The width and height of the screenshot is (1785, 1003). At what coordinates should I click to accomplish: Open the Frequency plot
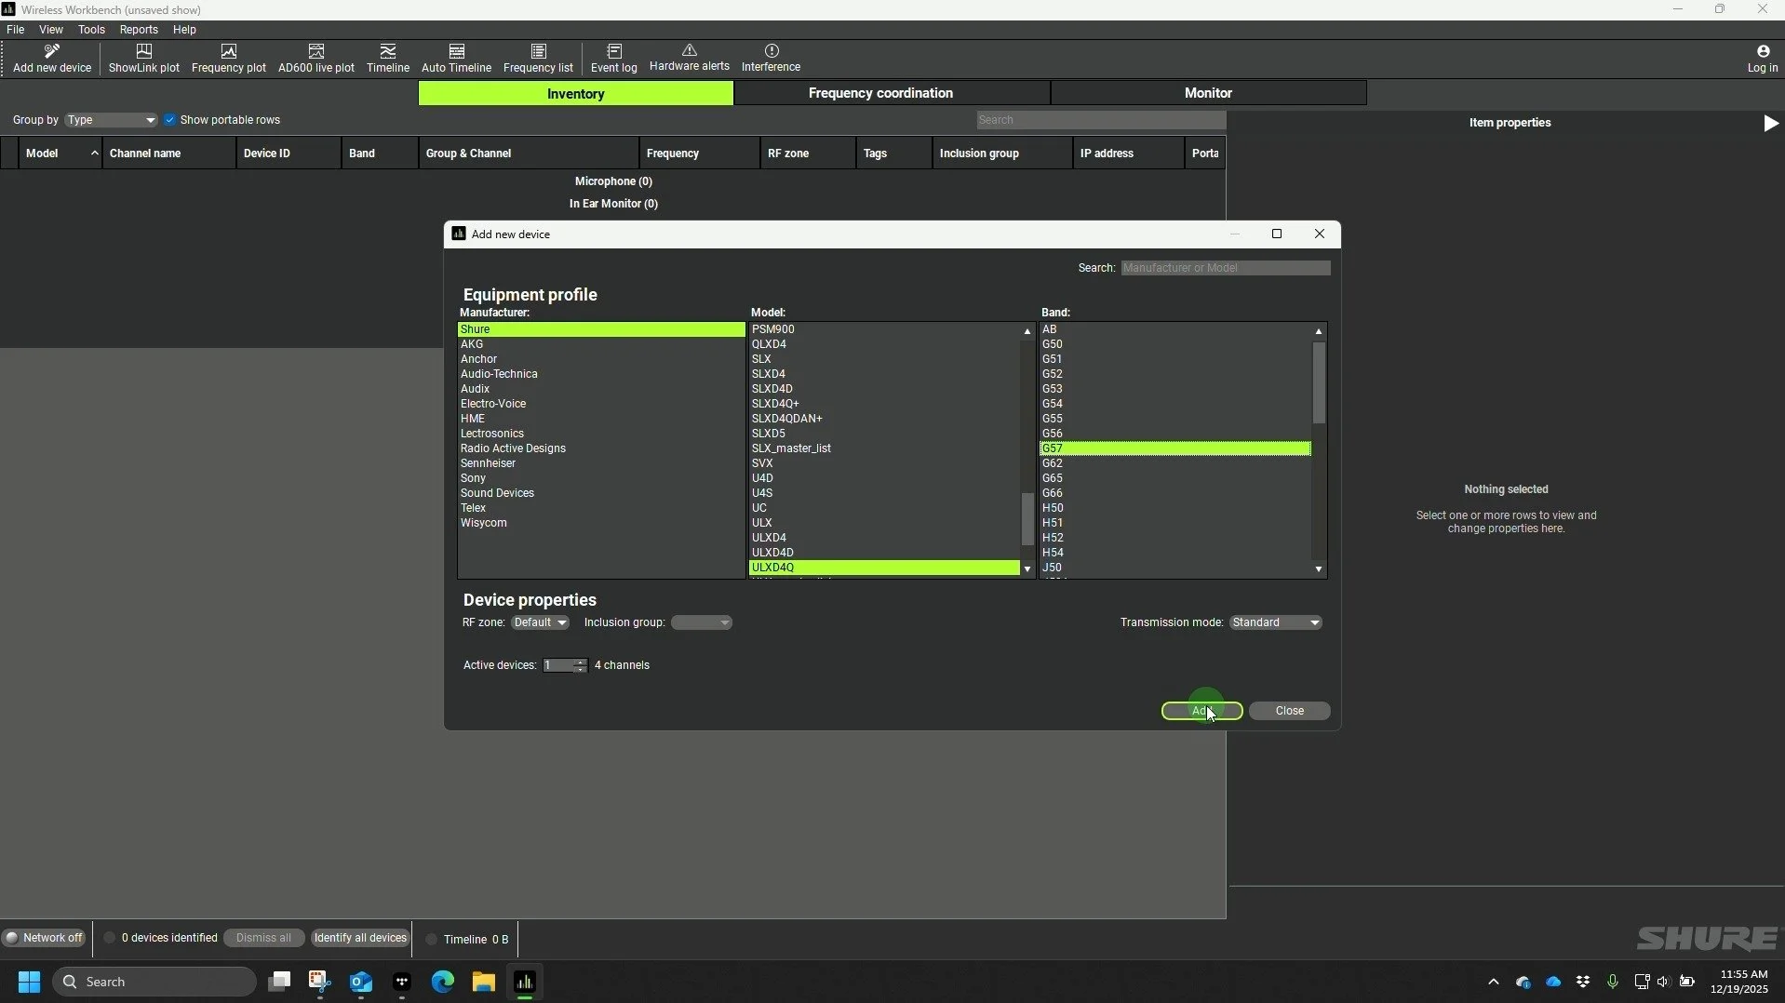229,58
